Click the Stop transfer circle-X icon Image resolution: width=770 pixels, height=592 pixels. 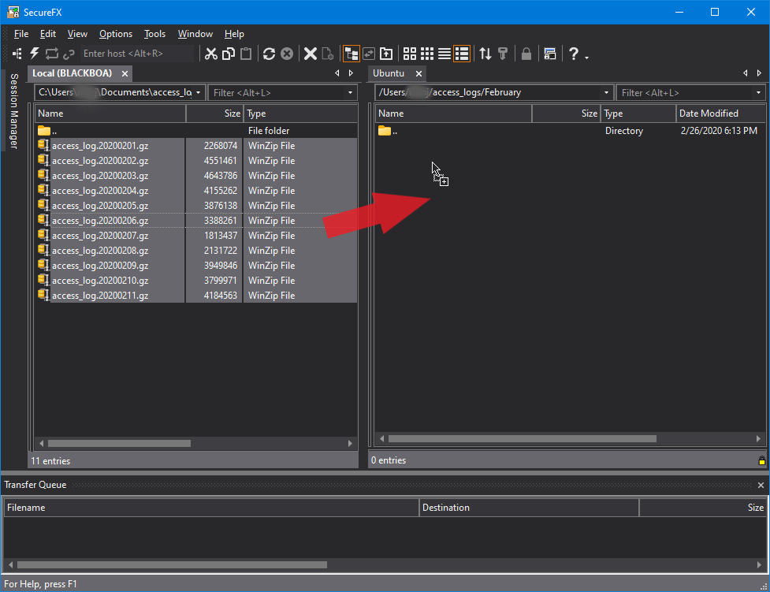[x=287, y=54]
